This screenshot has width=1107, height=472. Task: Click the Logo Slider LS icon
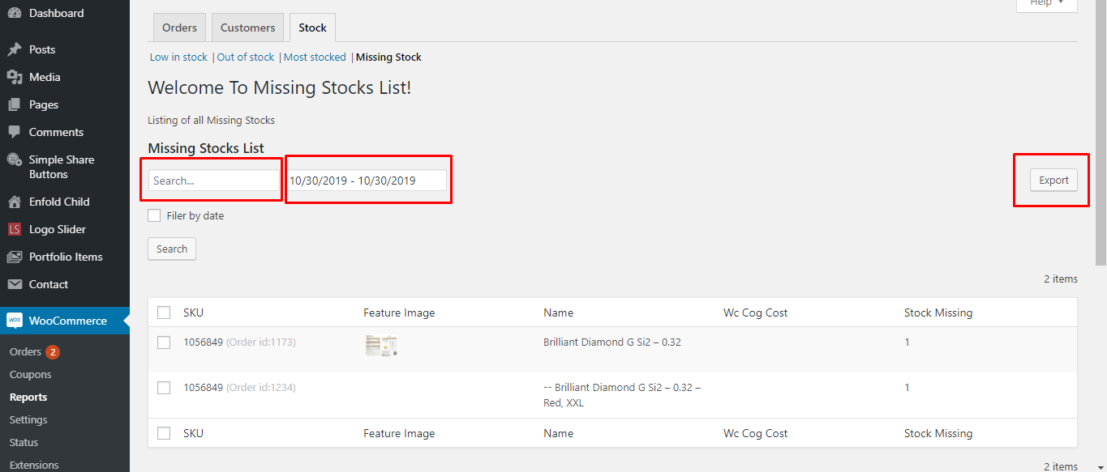point(14,229)
